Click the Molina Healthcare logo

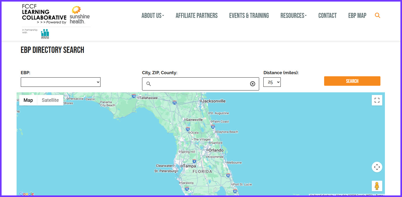[45, 34]
